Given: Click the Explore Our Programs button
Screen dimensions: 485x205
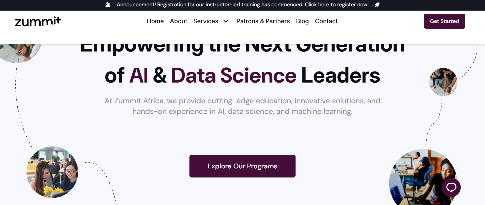Looking at the screenshot, I should (242, 166).
